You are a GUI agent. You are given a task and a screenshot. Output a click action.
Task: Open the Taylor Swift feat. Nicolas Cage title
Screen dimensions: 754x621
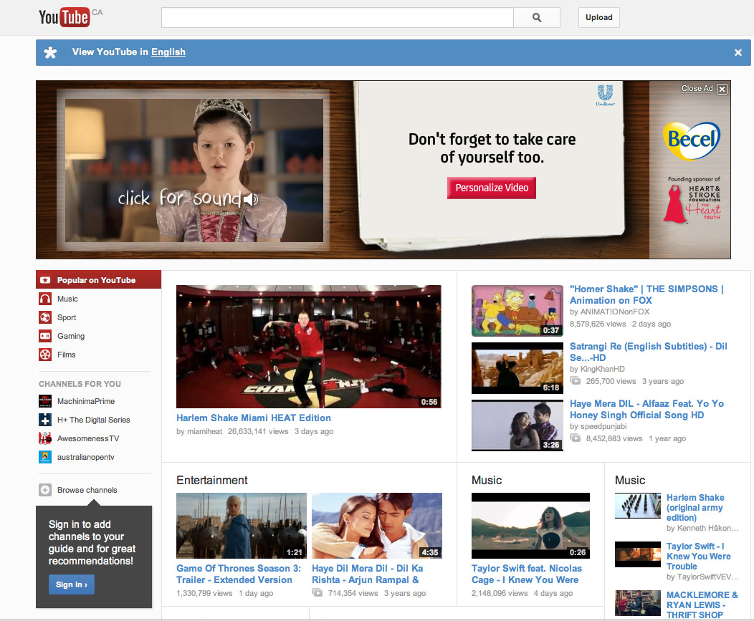[527, 574]
